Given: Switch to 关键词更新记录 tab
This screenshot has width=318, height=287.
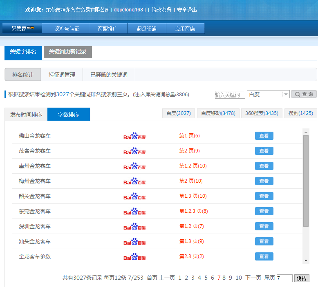Looking at the screenshot, I should pyautogui.click(x=67, y=52).
